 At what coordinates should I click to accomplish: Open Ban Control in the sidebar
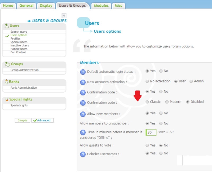(18, 52)
